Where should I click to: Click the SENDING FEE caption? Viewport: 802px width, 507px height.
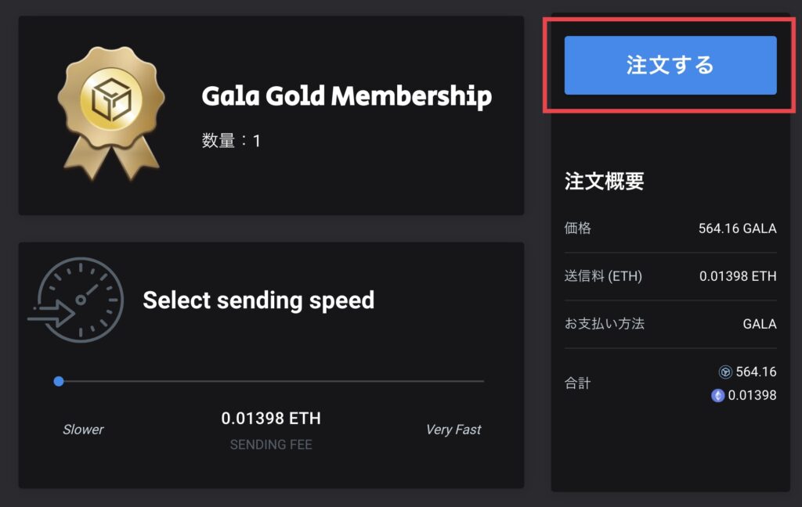(271, 444)
